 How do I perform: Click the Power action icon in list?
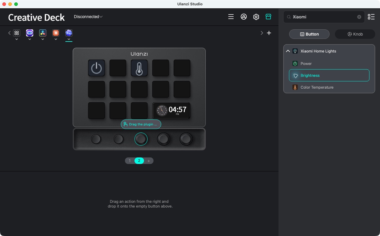[295, 63]
